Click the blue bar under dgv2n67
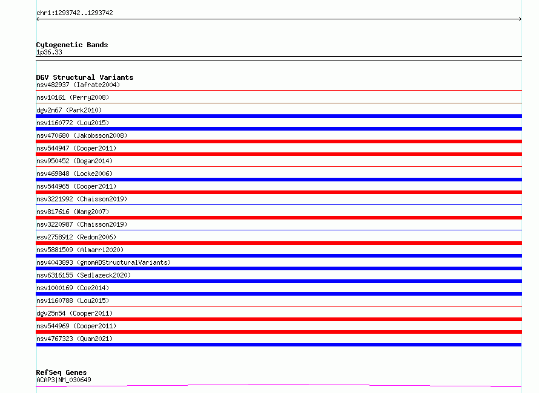The image size is (539, 393). pyautogui.click(x=279, y=116)
